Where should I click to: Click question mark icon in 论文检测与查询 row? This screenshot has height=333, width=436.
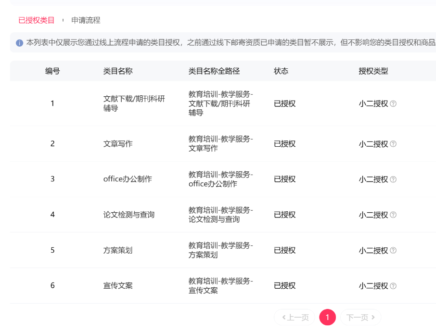click(393, 215)
